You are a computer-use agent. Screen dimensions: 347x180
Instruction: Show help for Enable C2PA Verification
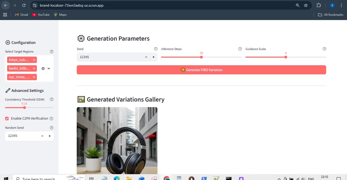[51, 119]
